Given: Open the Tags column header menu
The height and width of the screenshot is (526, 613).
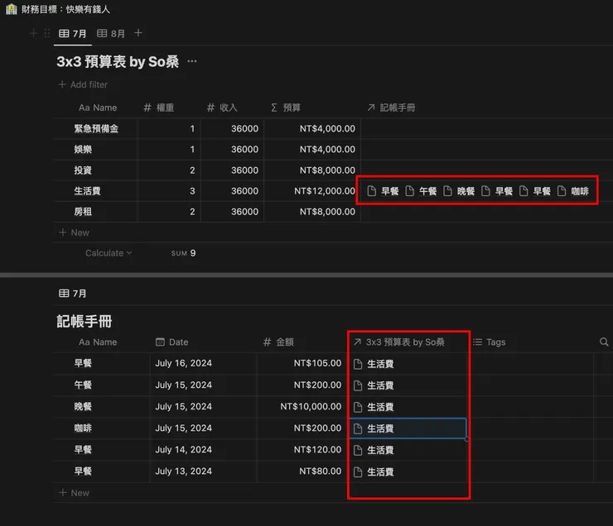Looking at the screenshot, I should coord(490,342).
